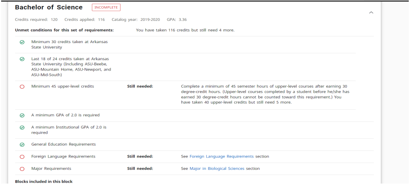
Task: Click red circle icon for Foreign Language Requirements row
Action: coord(22,157)
